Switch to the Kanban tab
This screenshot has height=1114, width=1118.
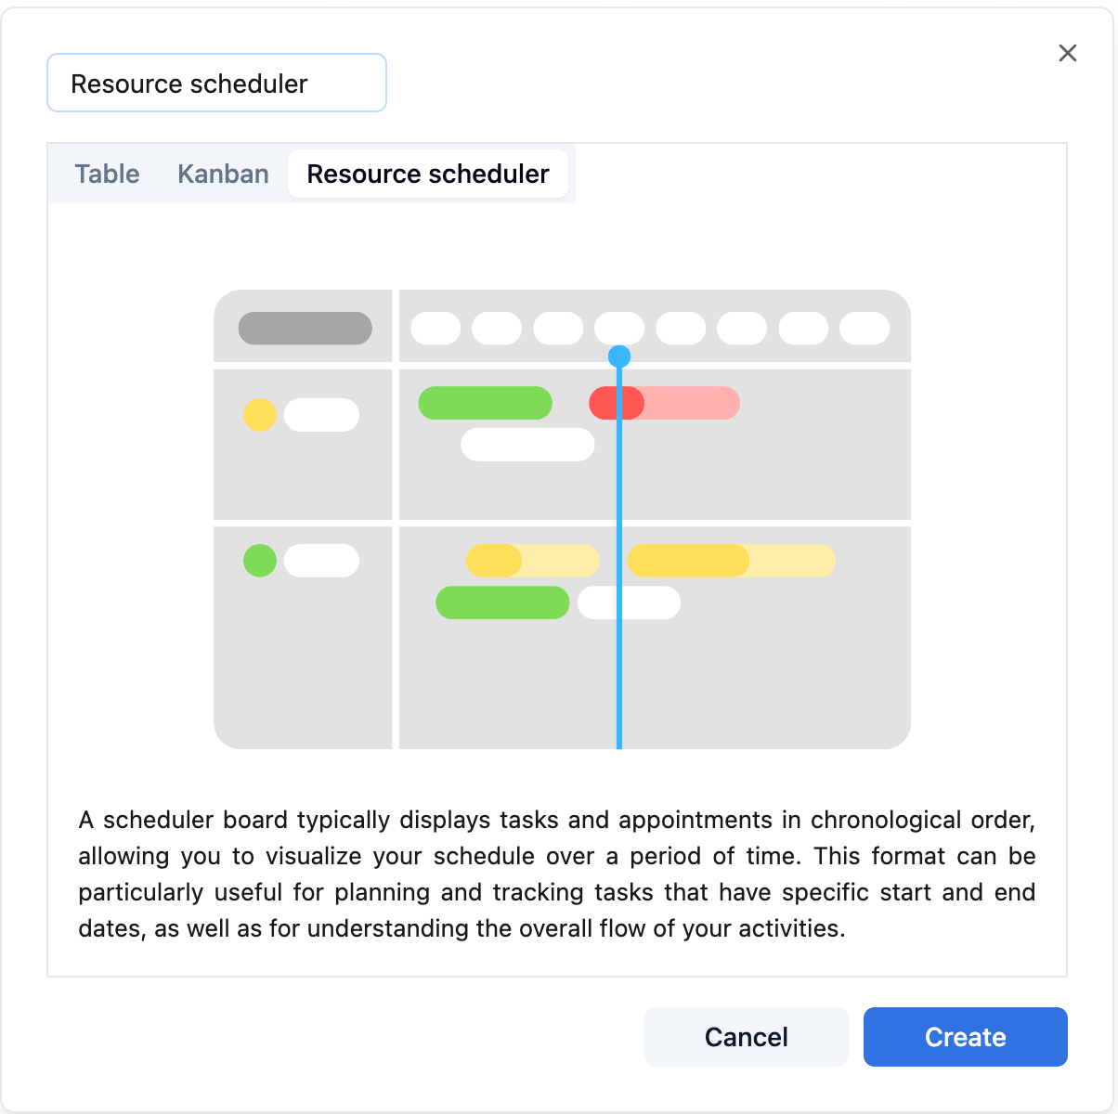coord(223,174)
